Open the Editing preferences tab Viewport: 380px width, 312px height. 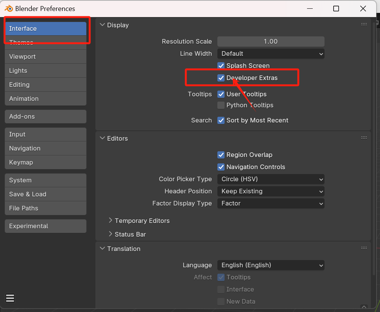(x=46, y=85)
